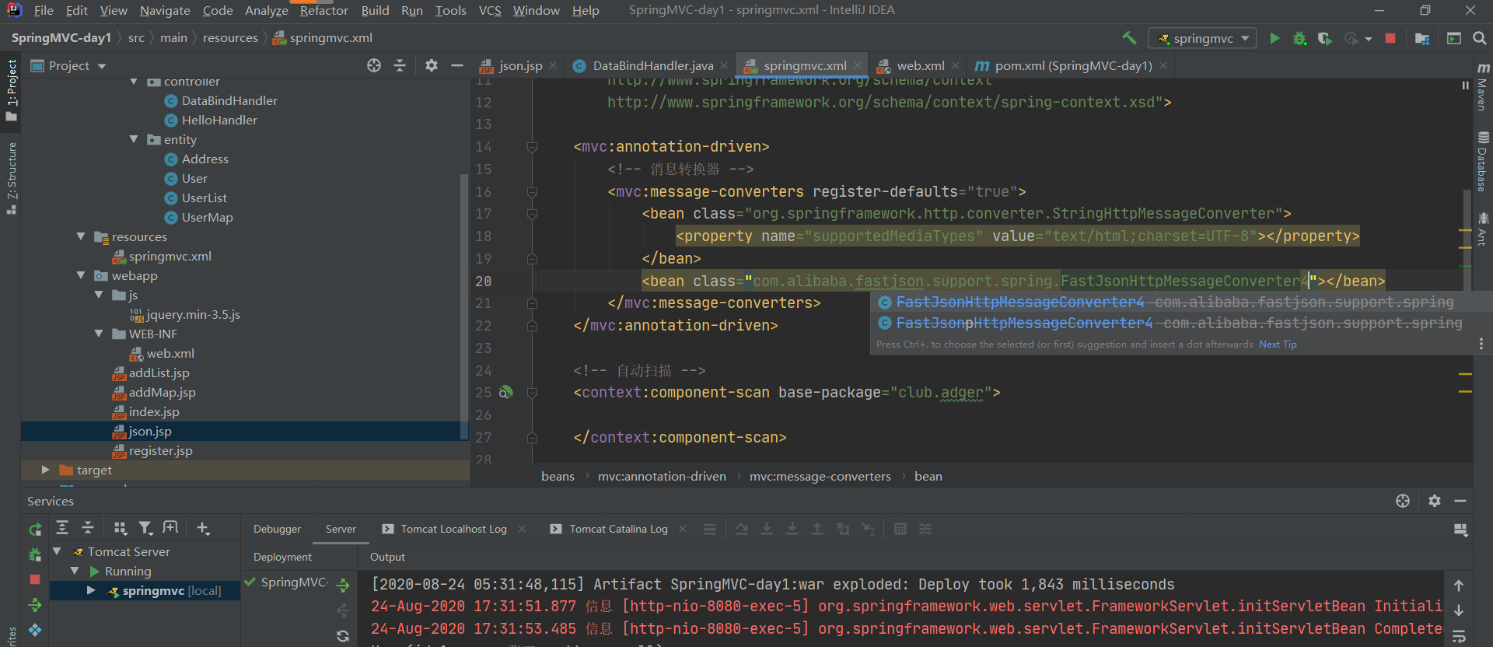Collapse the Tomcat Server node
Screen dimensions: 1493x647
[x=57, y=551]
